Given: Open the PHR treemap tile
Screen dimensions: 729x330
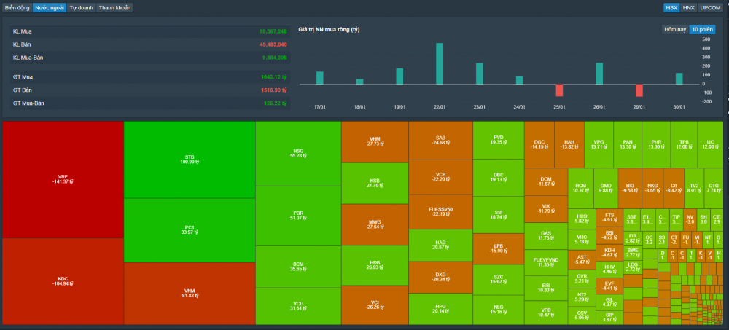Looking at the screenshot, I should coord(656,144).
